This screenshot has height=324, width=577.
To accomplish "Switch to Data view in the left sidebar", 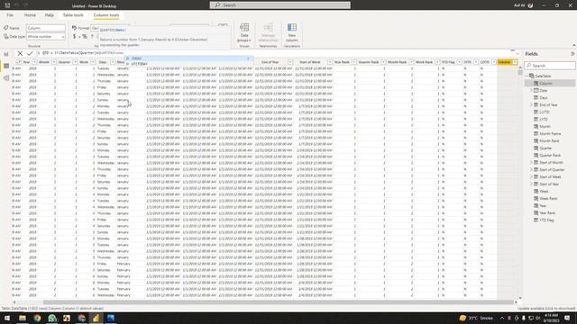I will pyautogui.click(x=6, y=66).
